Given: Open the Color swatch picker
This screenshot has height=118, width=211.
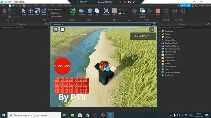Looking at the screenshot, I should pos(114,11).
